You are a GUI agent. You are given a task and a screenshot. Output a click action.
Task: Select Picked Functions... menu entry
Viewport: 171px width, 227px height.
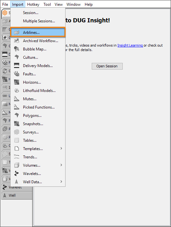[38, 107]
